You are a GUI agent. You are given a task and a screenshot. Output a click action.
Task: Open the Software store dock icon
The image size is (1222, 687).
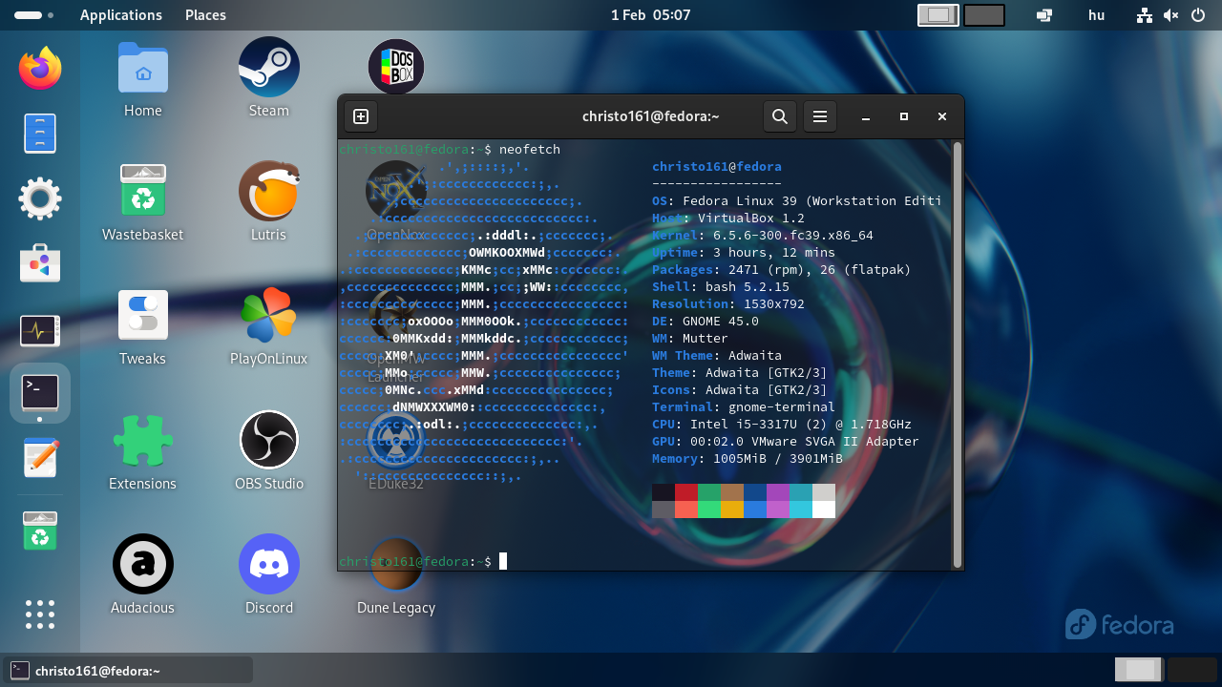click(x=40, y=264)
